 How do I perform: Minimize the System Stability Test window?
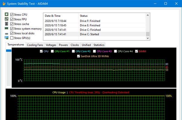tap(155, 4)
